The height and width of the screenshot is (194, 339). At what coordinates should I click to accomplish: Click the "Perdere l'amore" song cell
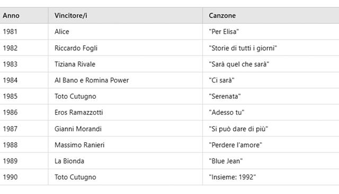pos(271,145)
